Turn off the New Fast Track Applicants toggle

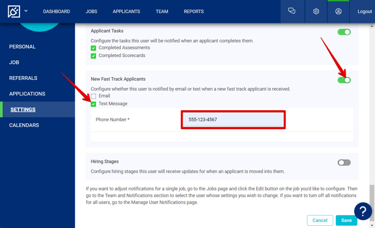pos(344,80)
